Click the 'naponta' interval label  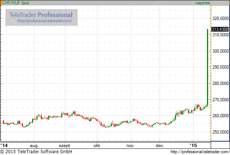[202, 3]
